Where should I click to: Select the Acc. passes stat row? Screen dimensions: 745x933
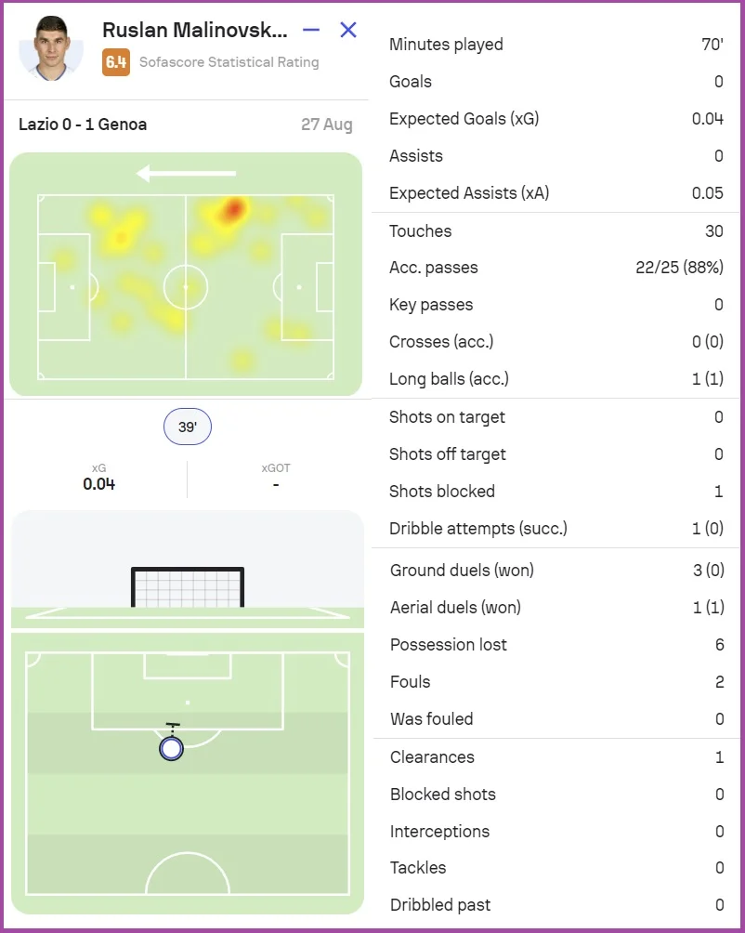tap(555, 268)
